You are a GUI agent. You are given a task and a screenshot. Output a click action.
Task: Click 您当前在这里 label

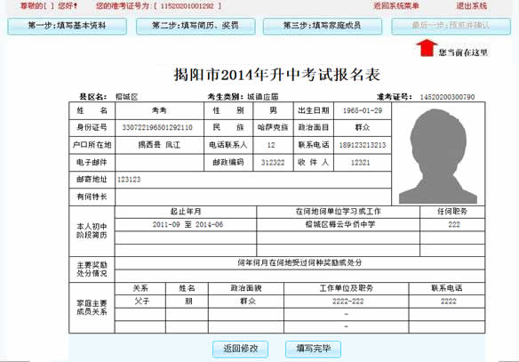pyautogui.click(x=463, y=52)
